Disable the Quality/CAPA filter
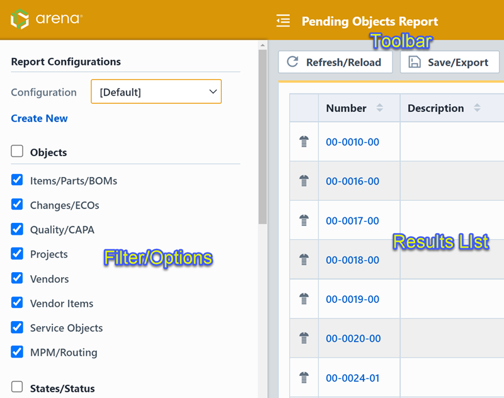Image resolution: width=504 pixels, height=398 pixels. pos(17,229)
